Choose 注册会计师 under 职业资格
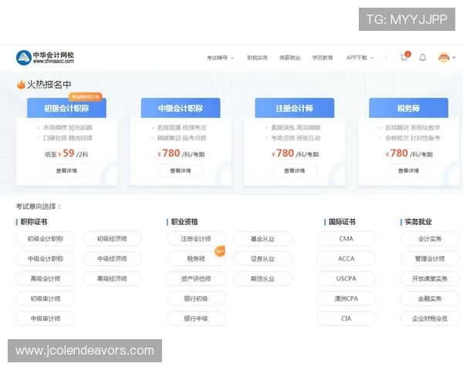The width and height of the screenshot is (463, 370). coord(196,239)
